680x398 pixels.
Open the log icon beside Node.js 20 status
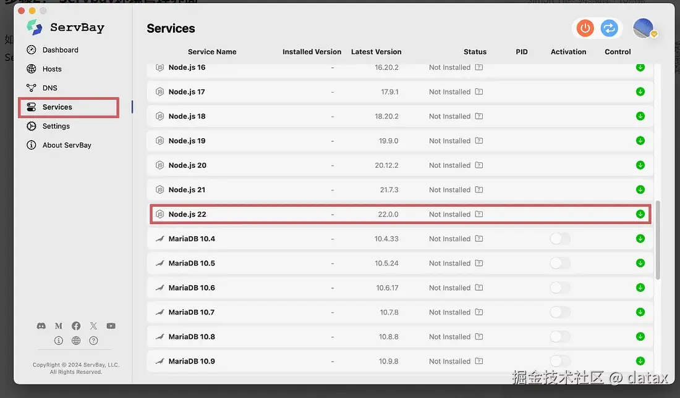[478, 165]
